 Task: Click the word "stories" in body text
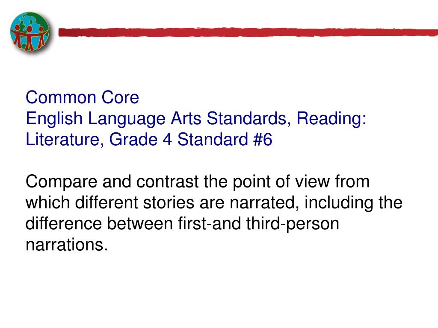point(169,203)
